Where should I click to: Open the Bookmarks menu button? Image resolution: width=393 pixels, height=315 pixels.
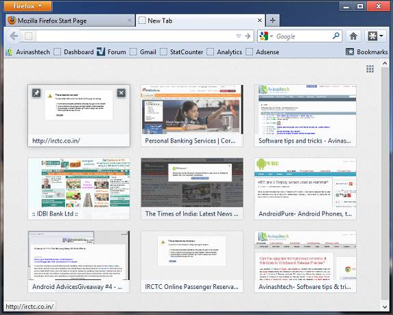366,52
